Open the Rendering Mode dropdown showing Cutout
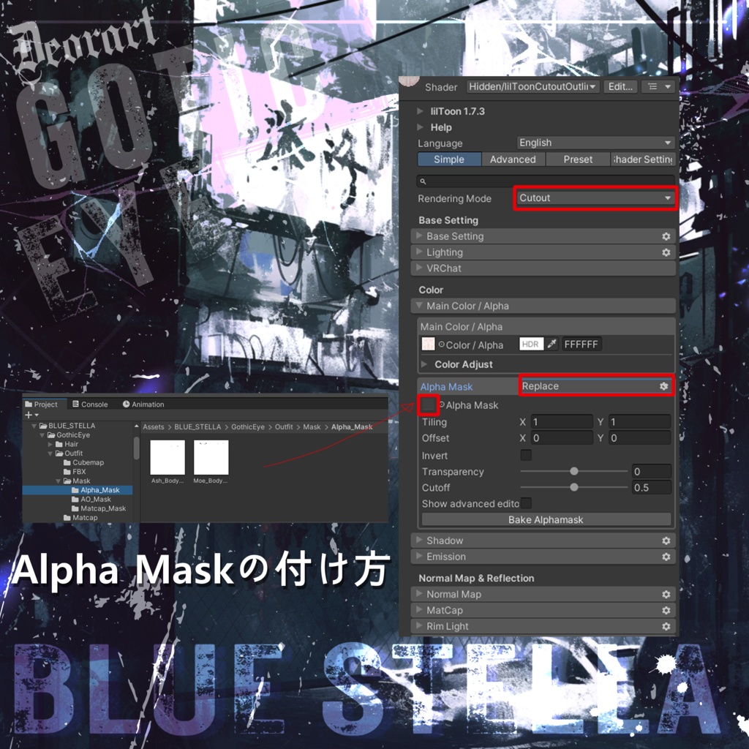Screen dimensions: 749x749 point(595,197)
